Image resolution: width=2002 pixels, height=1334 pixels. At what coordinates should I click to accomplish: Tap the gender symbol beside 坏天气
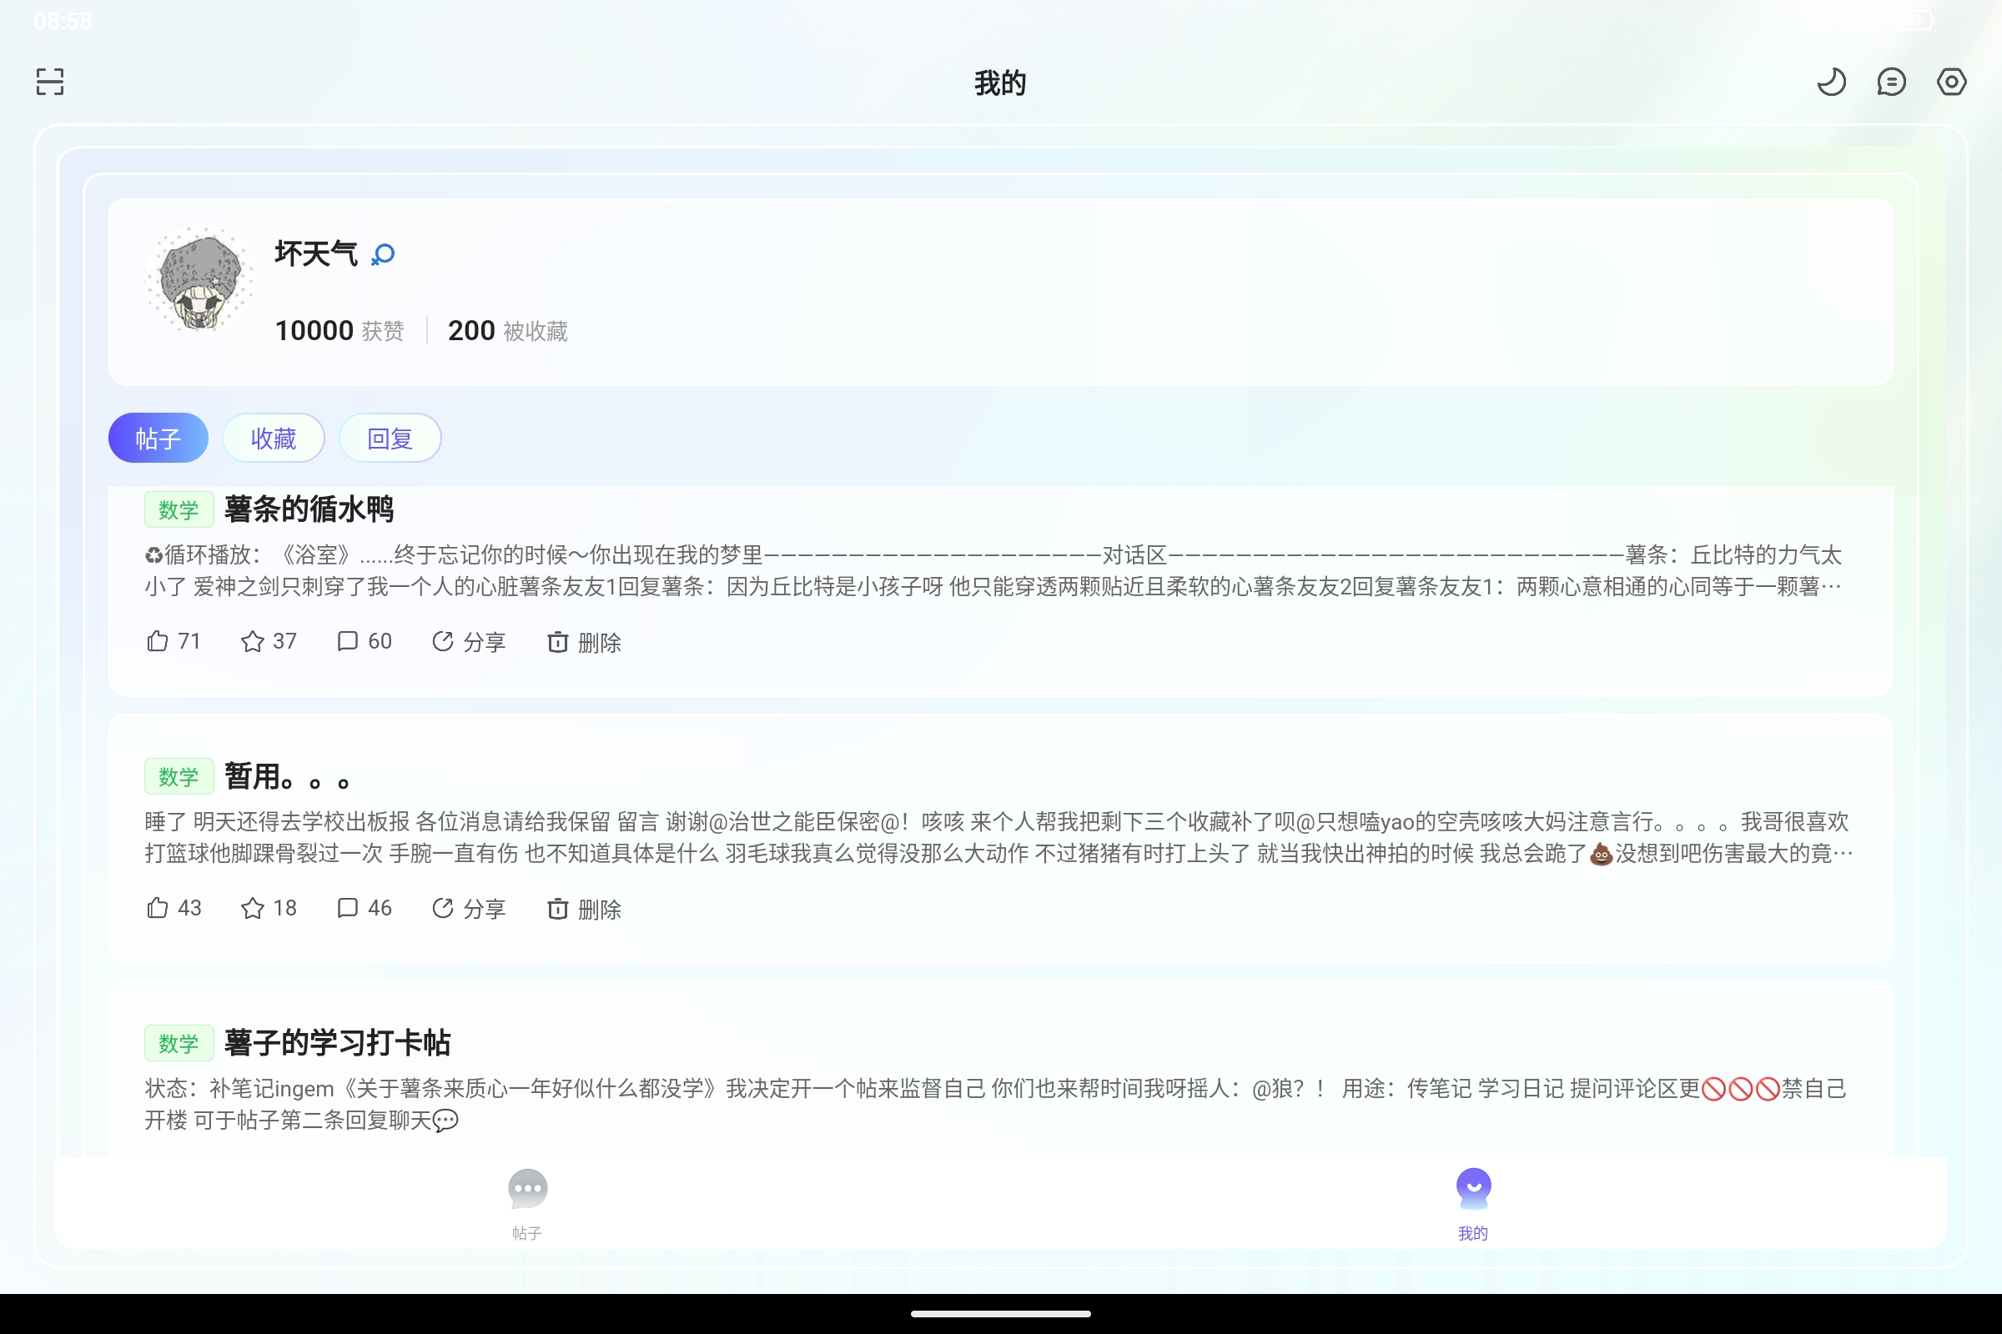[383, 254]
